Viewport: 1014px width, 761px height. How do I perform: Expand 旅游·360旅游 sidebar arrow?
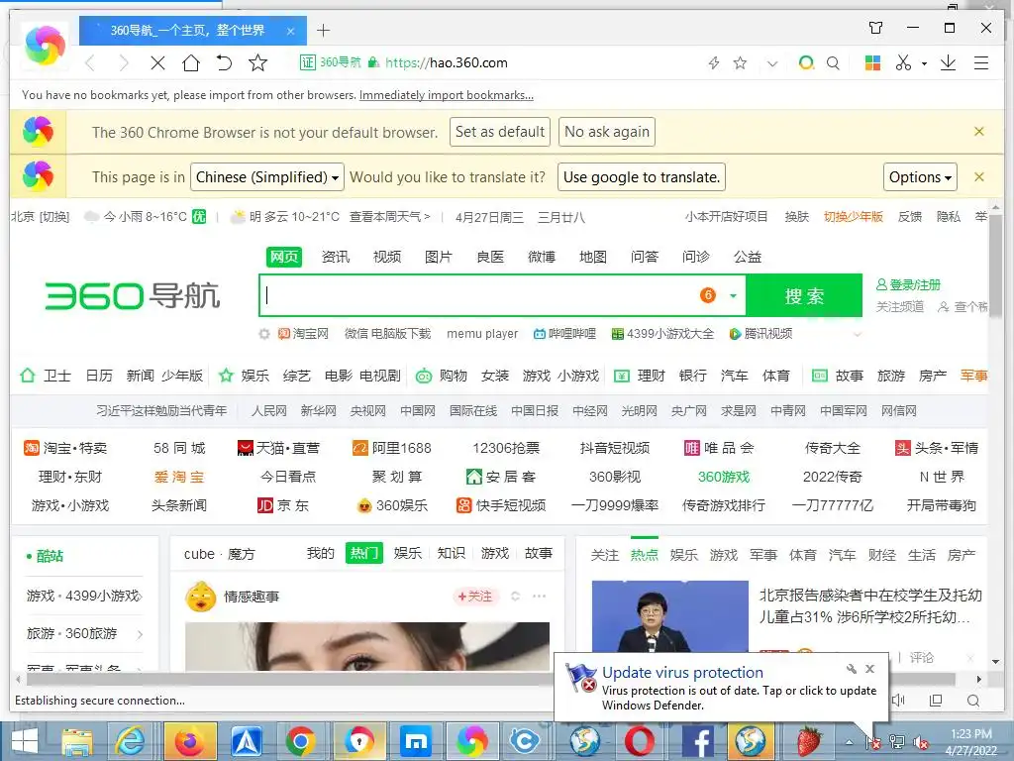(140, 634)
